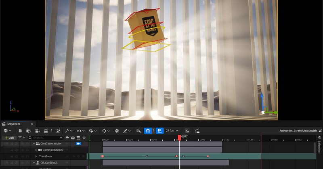Select the last red Transform keyframe
Screen dimensions: 323x169
[208, 156]
